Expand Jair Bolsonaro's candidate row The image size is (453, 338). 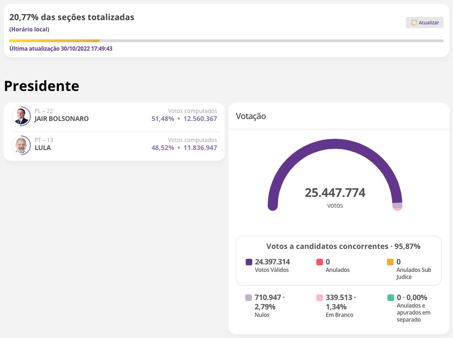pyautogui.click(x=114, y=115)
